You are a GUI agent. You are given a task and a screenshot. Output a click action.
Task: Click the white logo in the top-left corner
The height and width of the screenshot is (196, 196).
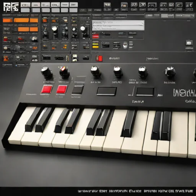[x=11, y=7]
